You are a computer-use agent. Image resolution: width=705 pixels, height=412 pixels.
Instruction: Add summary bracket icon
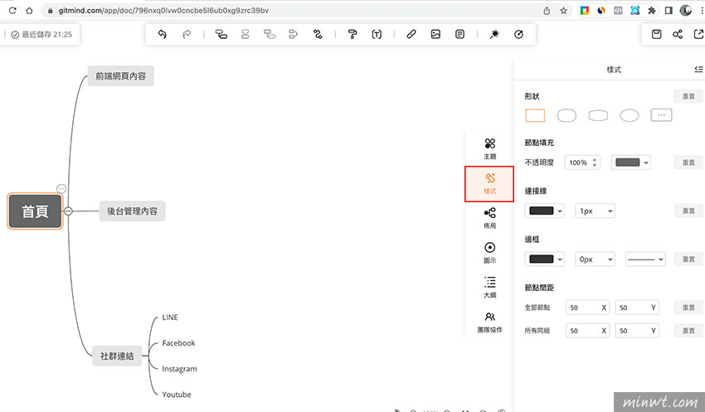point(293,34)
